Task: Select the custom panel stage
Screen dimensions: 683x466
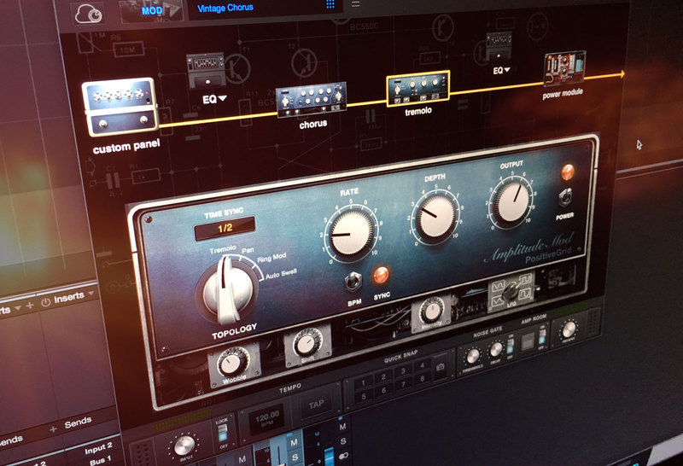Action: point(120,107)
